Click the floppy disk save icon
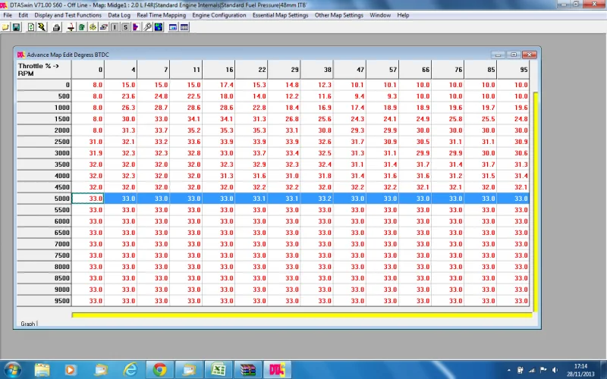The height and width of the screenshot is (379, 607). click(x=16, y=27)
